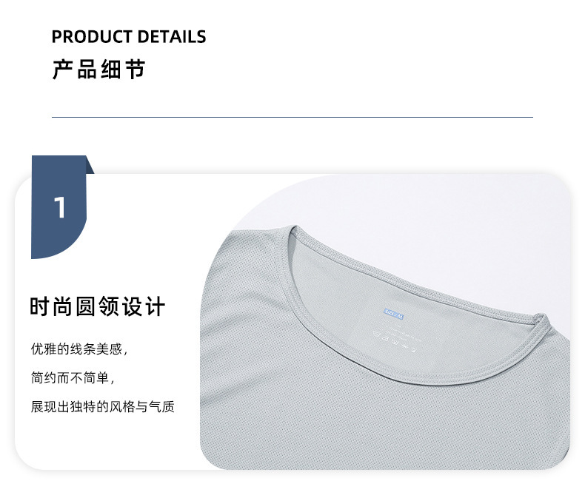Click the 时尚圆领设计 title

(97, 306)
